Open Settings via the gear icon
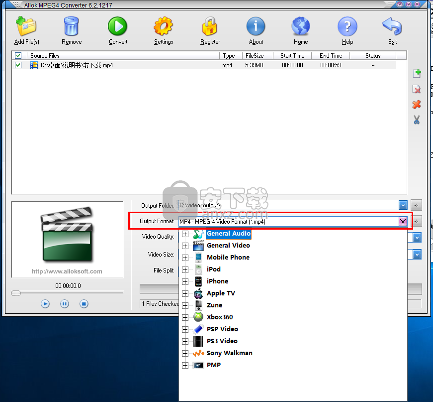 163,26
